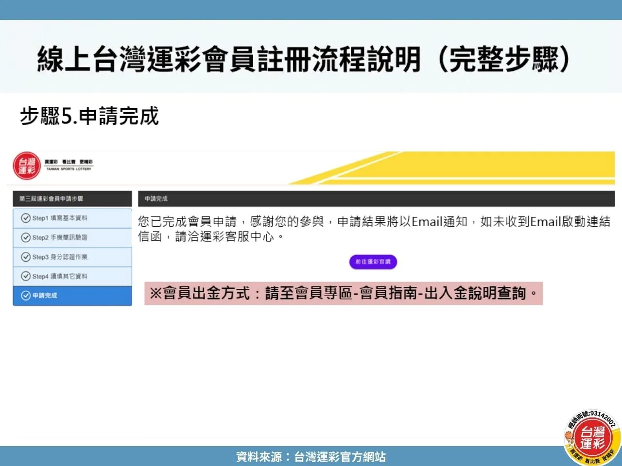Click the 台灣運彩 red logo in header

click(x=27, y=166)
